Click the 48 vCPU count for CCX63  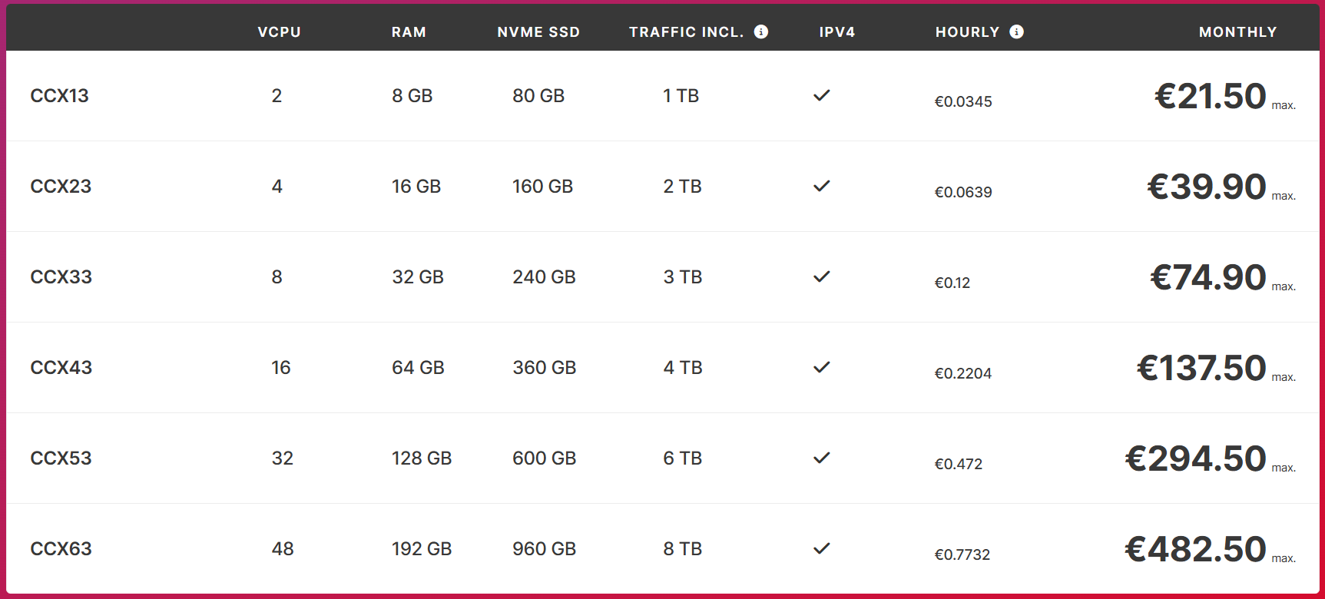click(x=283, y=549)
